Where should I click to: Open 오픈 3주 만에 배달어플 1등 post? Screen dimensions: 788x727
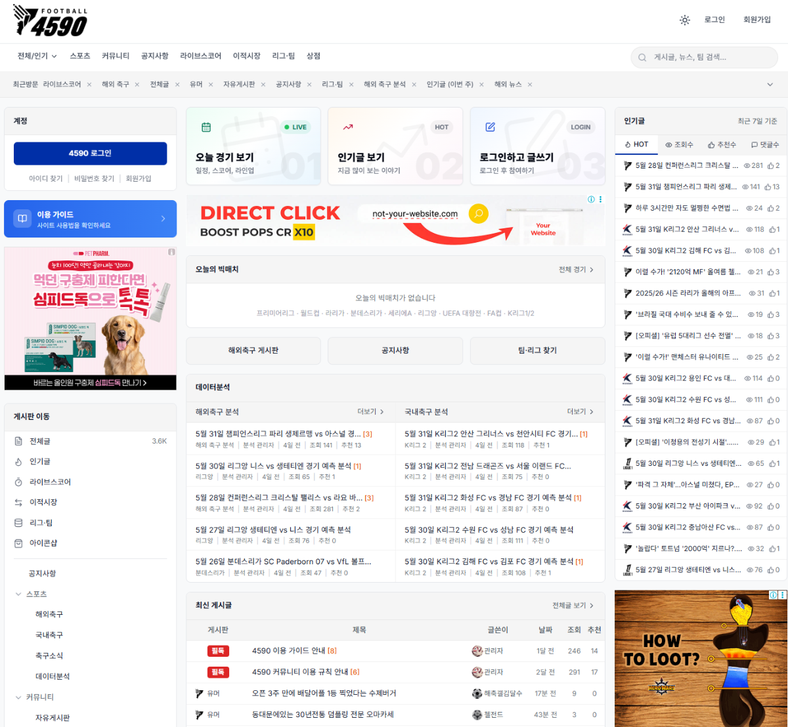[324, 694]
